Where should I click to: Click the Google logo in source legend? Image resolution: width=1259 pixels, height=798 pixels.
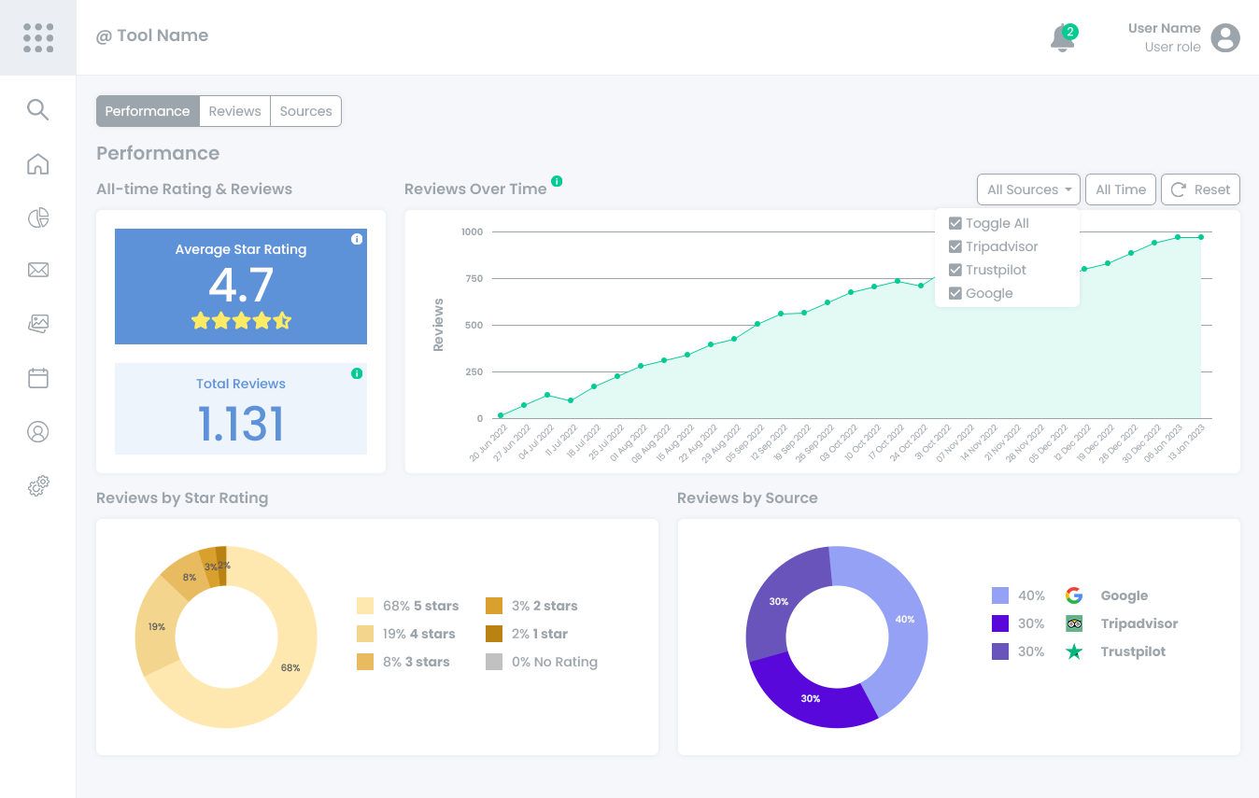click(x=1074, y=595)
